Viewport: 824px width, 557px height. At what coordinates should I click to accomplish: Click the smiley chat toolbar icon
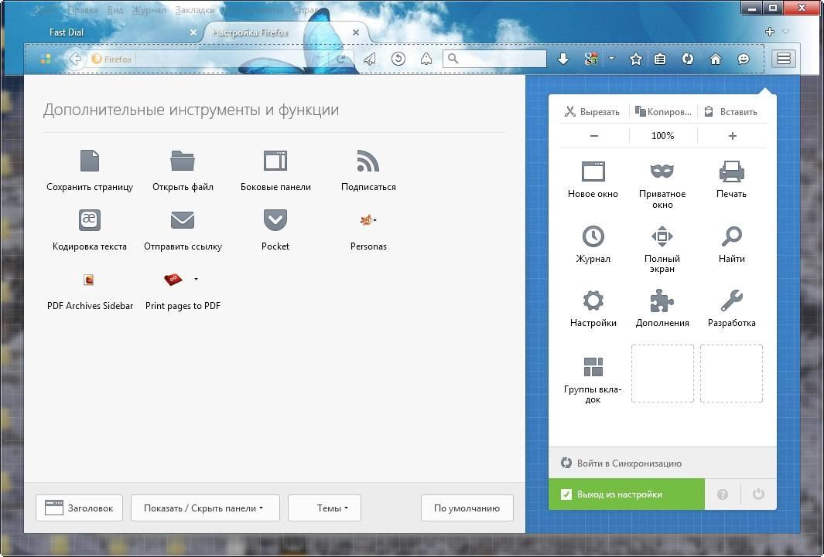743,59
